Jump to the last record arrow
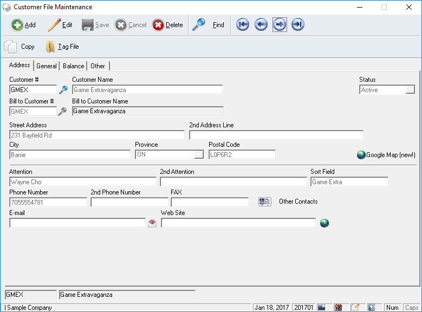Image resolution: width=422 pixels, height=312 pixels. pyautogui.click(x=298, y=25)
